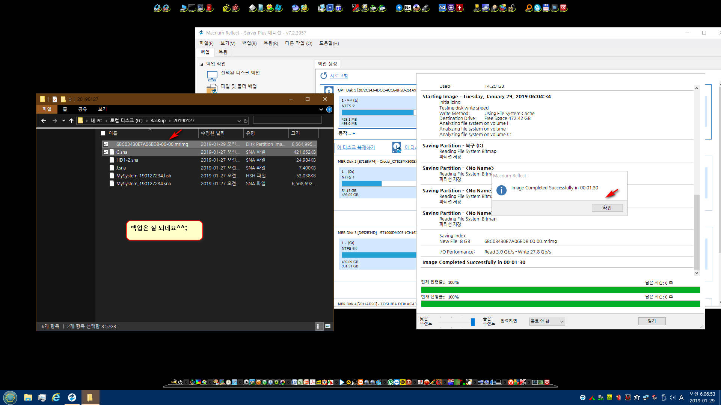The image size is (721, 405).
Task: Open the address bar history dropdown
Action: pos(239,121)
